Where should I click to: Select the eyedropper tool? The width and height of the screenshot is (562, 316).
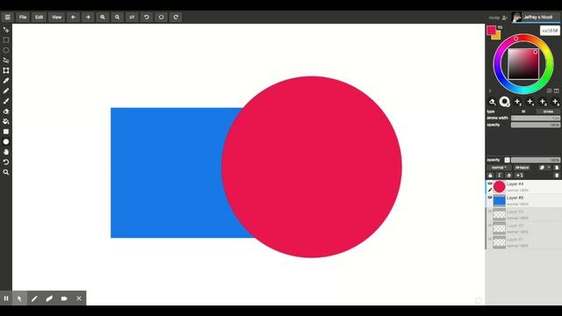pos(6,81)
